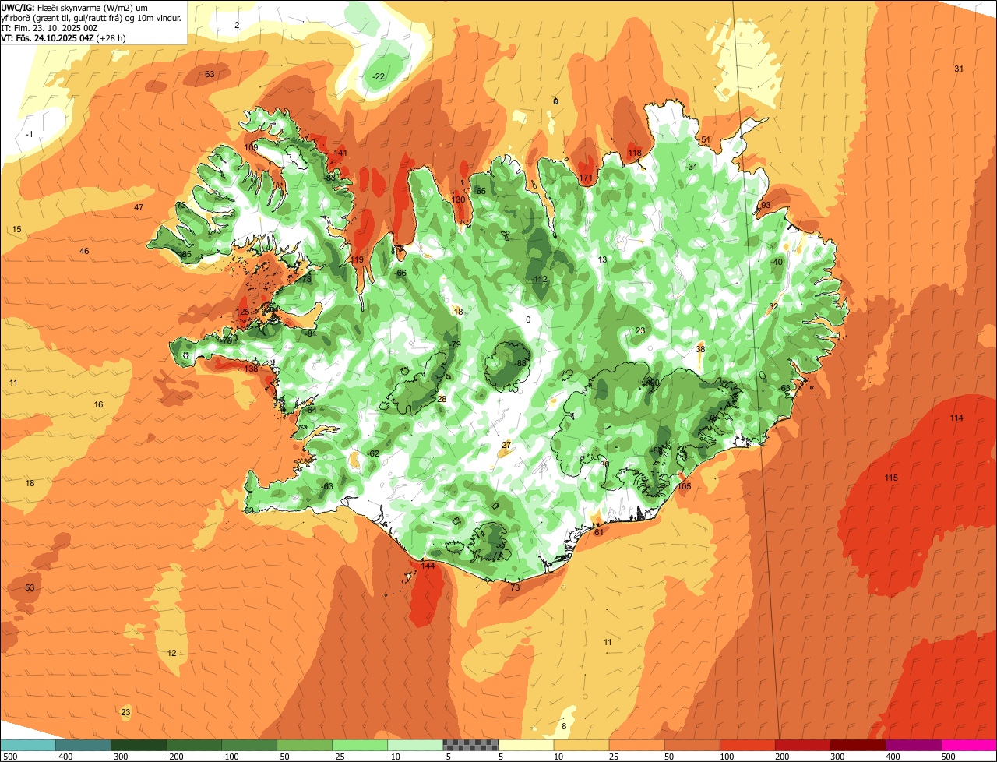Viewport: 997px width, 762px height.
Task: Select the value '-40' in east Iceland
Action: click(x=776, y=262)
